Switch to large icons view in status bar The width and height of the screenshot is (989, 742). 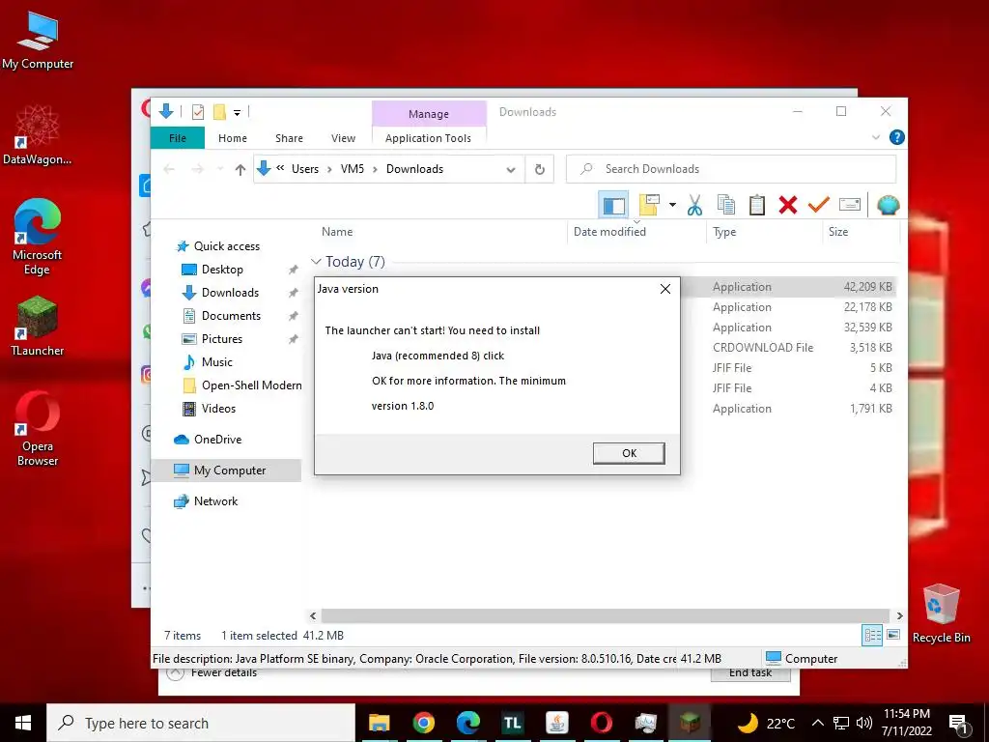click(x=893, y=635)
